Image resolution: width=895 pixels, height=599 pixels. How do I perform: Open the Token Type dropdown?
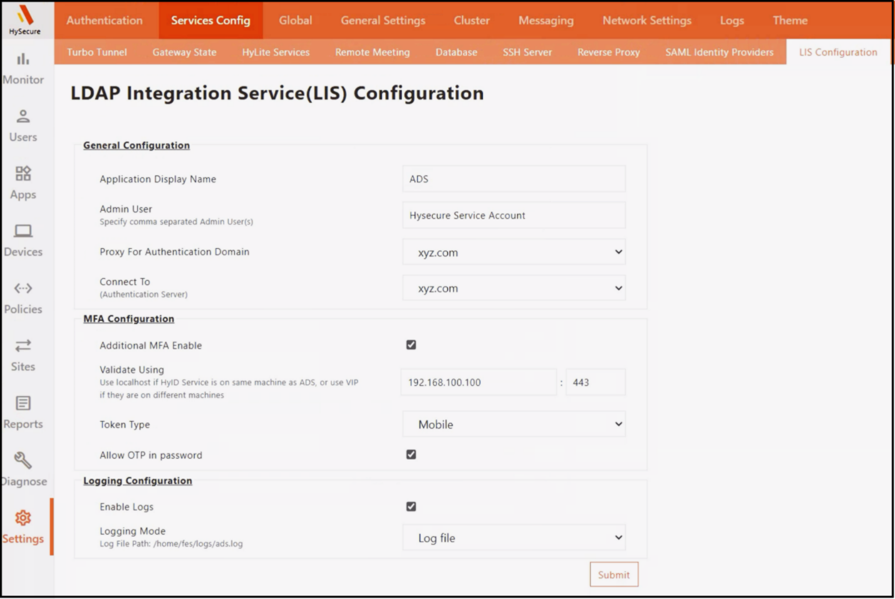click(x=514, y=424)
